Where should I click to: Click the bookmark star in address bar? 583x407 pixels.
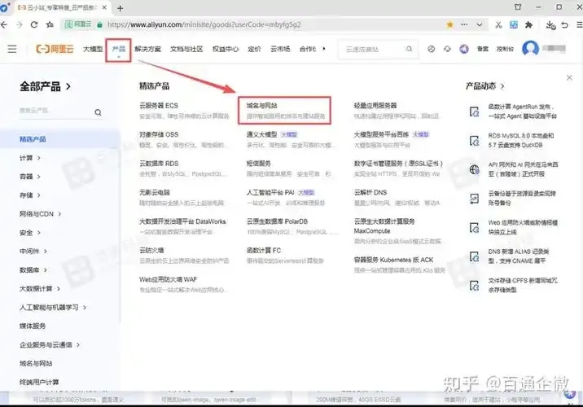(450, 24)
